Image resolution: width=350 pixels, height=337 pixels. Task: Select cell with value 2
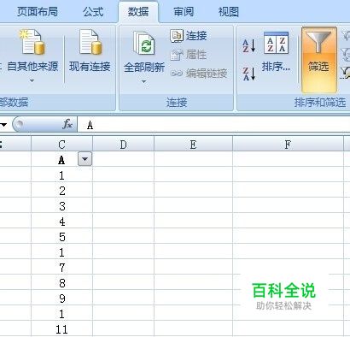pos(61,191)
